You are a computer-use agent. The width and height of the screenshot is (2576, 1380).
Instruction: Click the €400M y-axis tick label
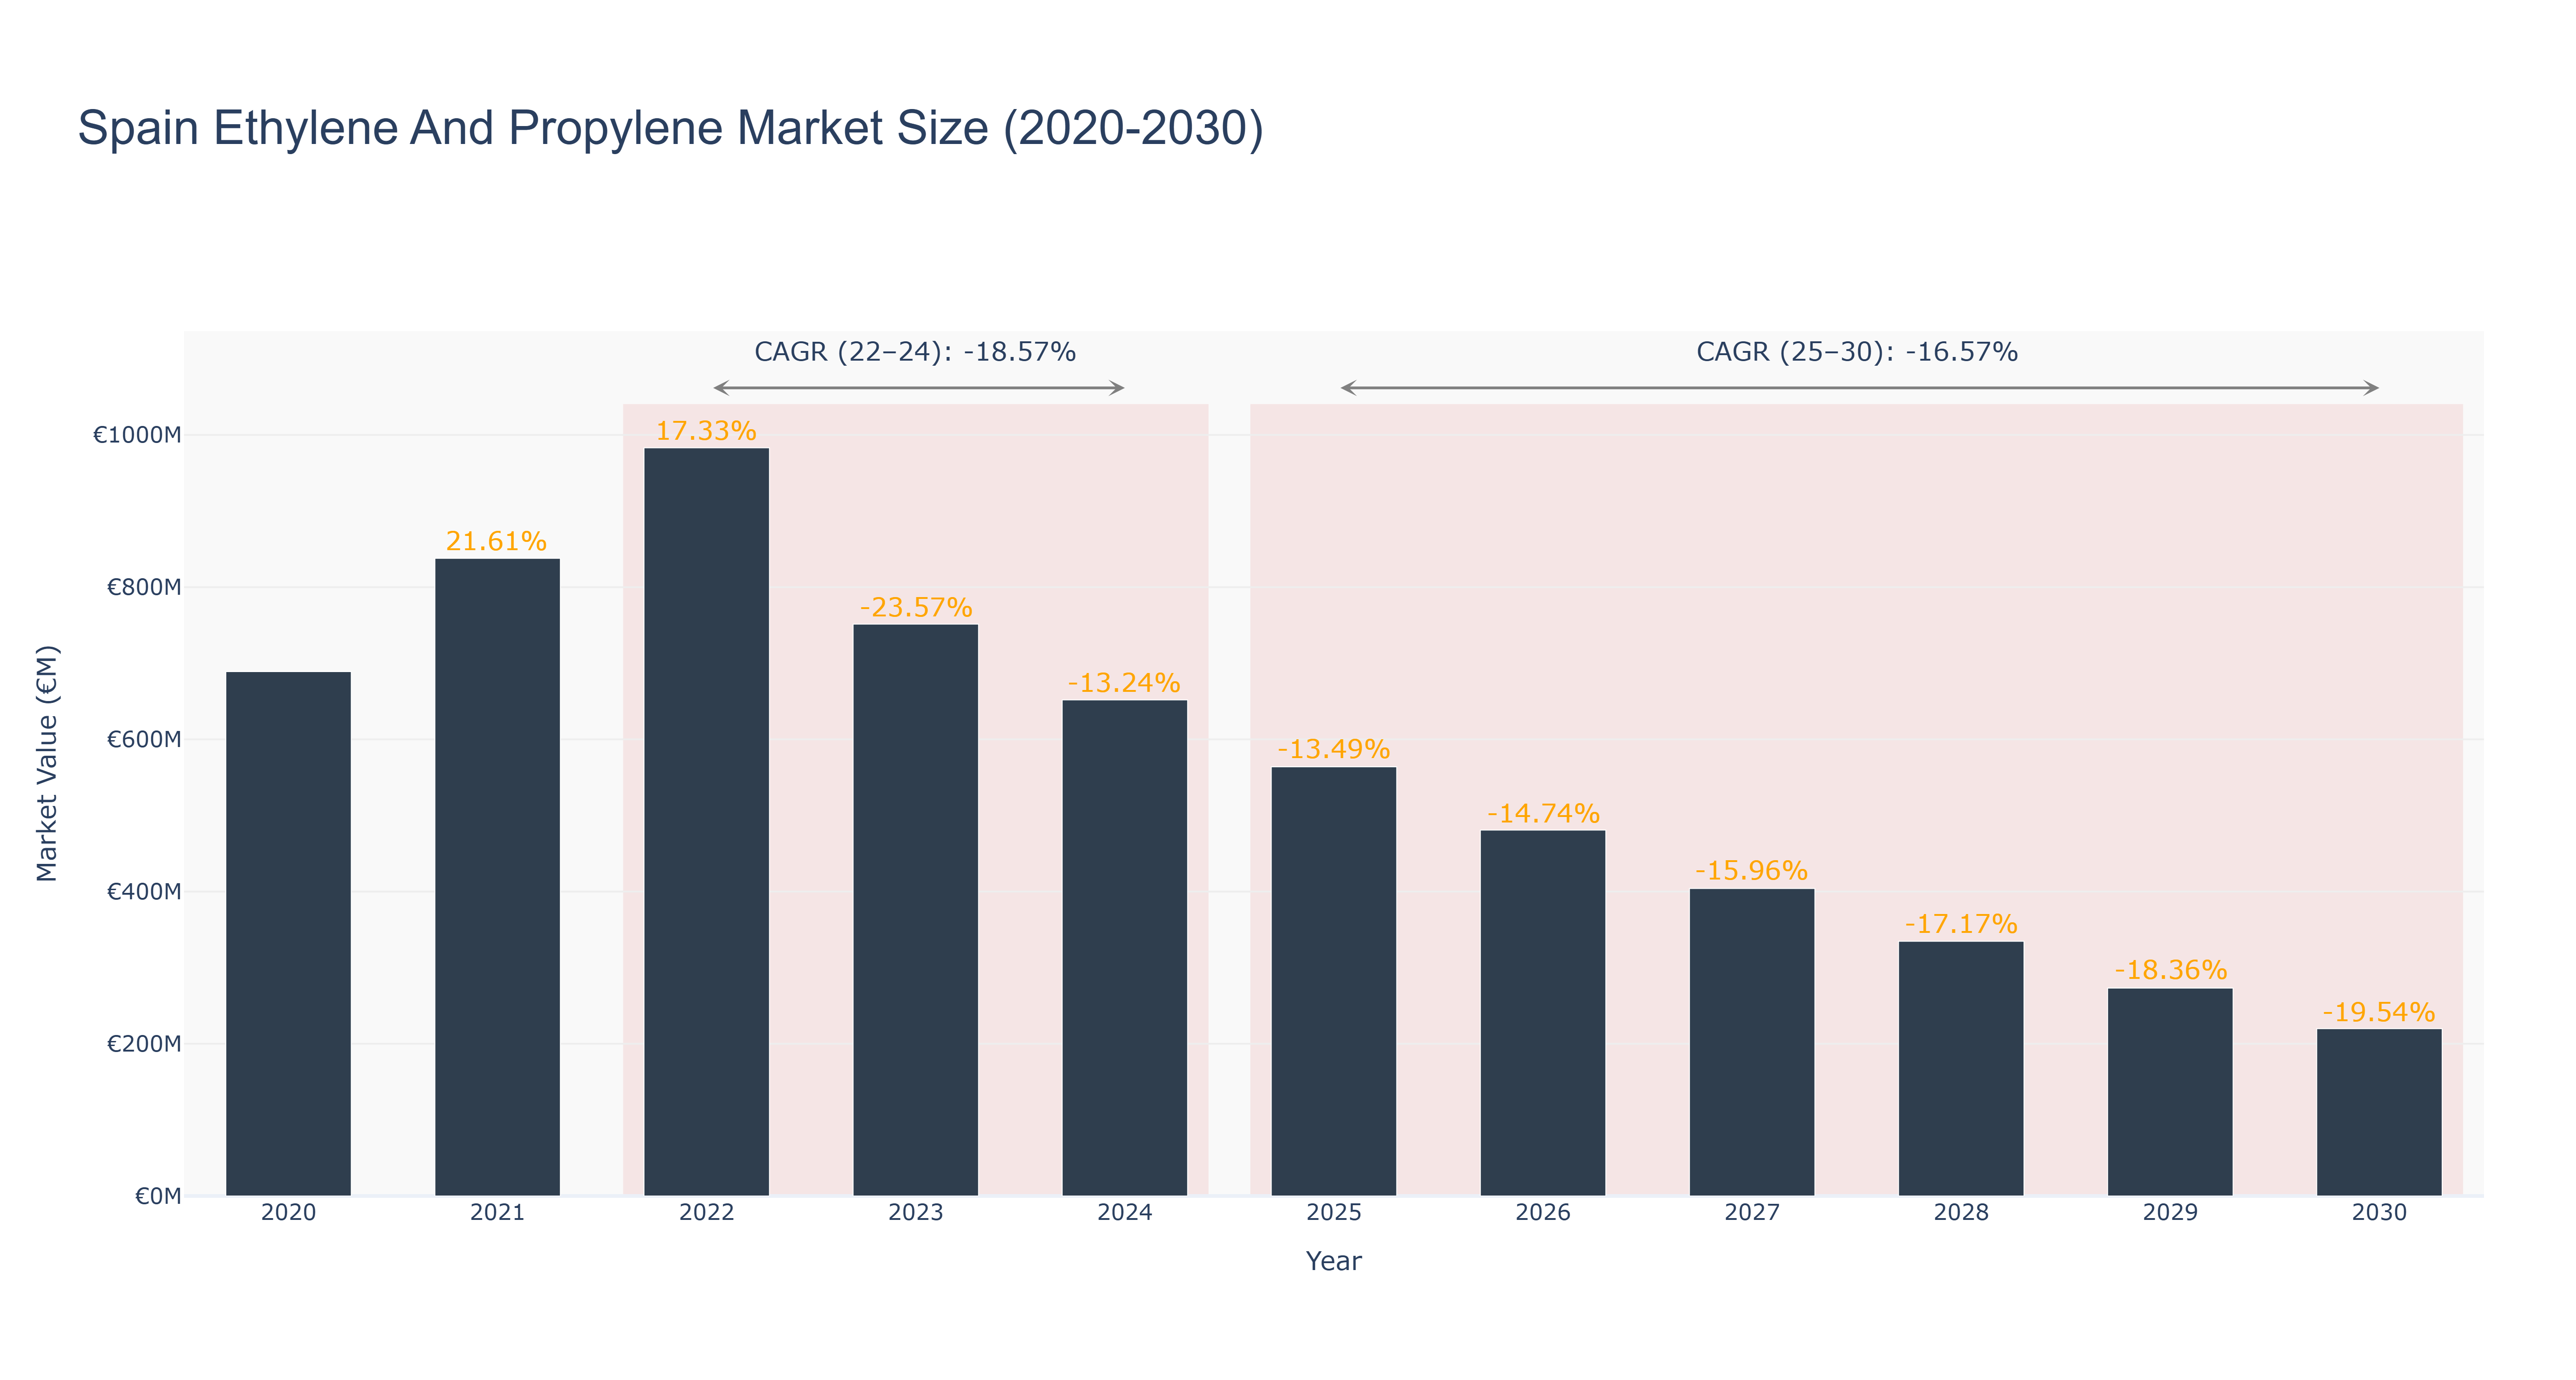(x=144, y=891)
